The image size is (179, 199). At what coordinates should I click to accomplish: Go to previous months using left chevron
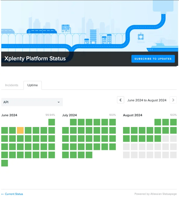(120, 100)
